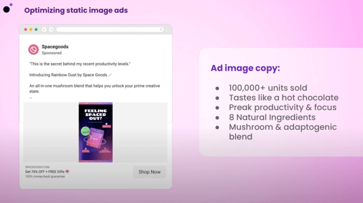Click the Shop Now button
This screenshot has height=203, width=363.
[x=150, y=172]
